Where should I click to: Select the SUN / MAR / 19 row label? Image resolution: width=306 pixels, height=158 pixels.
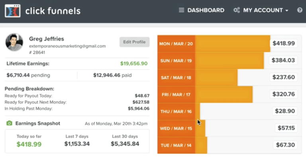[x=176, y=61]
